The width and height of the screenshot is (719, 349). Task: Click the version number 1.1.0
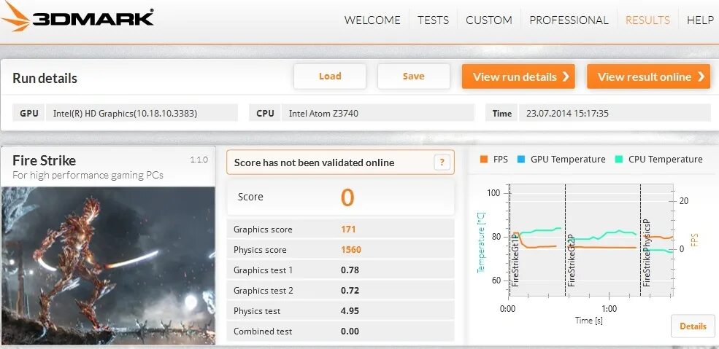[199, 160]
